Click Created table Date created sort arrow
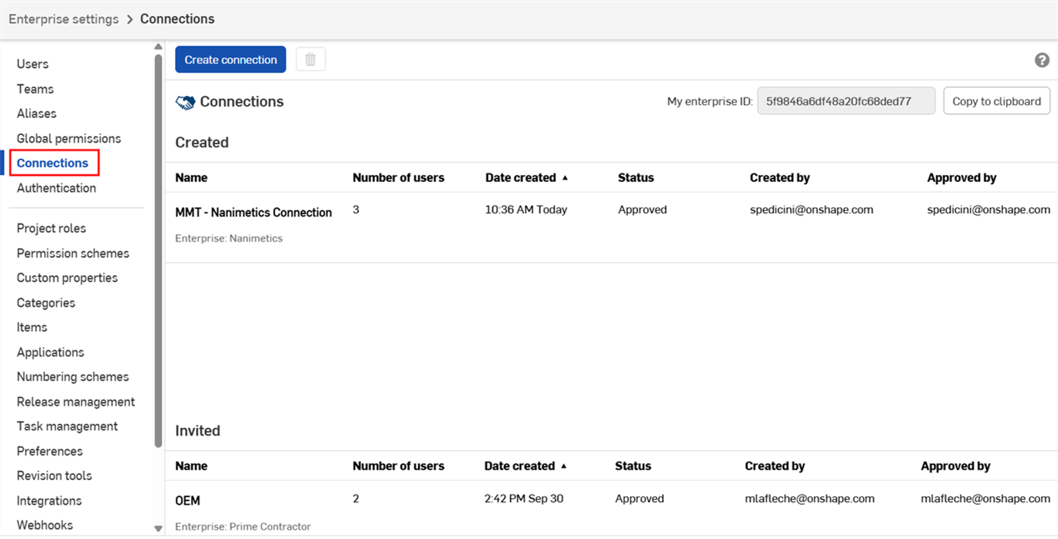This screenshot has width=1058, height=539. pyautogui.click(x=565, y=178)
